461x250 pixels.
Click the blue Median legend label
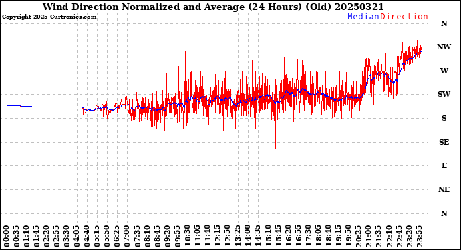coord(363,17)
